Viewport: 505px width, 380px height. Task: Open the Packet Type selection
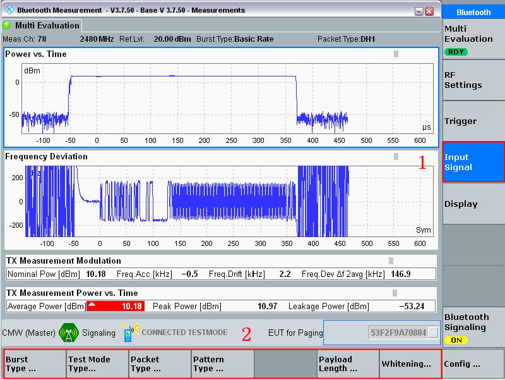[x=160, y=364]
